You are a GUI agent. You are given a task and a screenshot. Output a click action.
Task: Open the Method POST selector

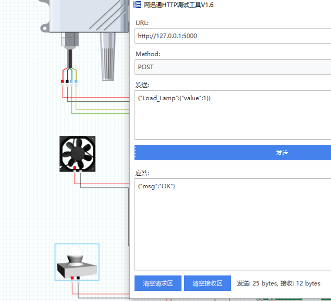(232, 67)
